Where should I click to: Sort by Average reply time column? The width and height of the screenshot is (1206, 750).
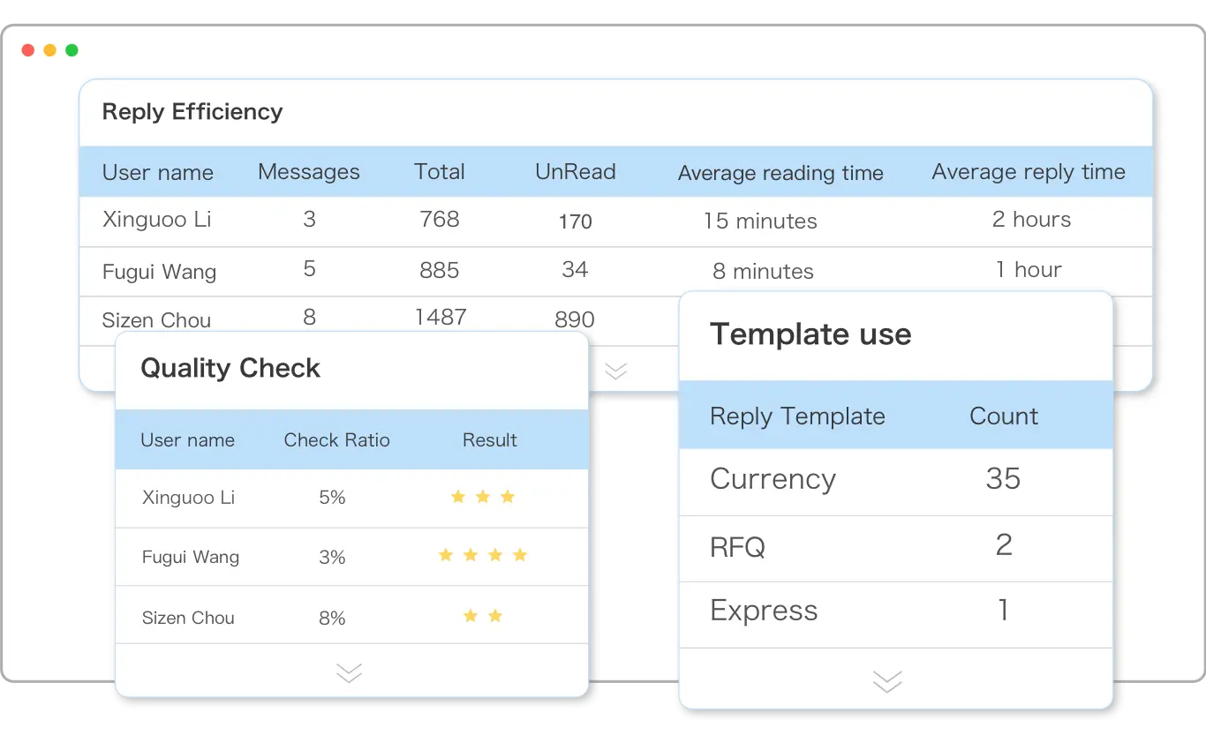click(1028, 172)
